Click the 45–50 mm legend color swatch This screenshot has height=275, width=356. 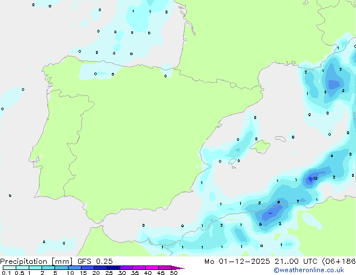coord(165,268)
